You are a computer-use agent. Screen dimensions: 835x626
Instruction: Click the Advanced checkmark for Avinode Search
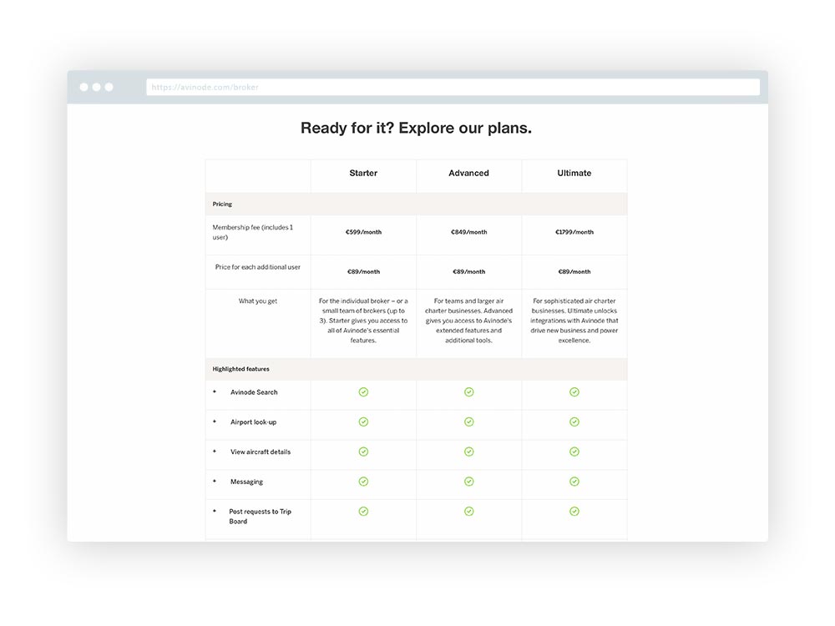click(x=468, y=391)
